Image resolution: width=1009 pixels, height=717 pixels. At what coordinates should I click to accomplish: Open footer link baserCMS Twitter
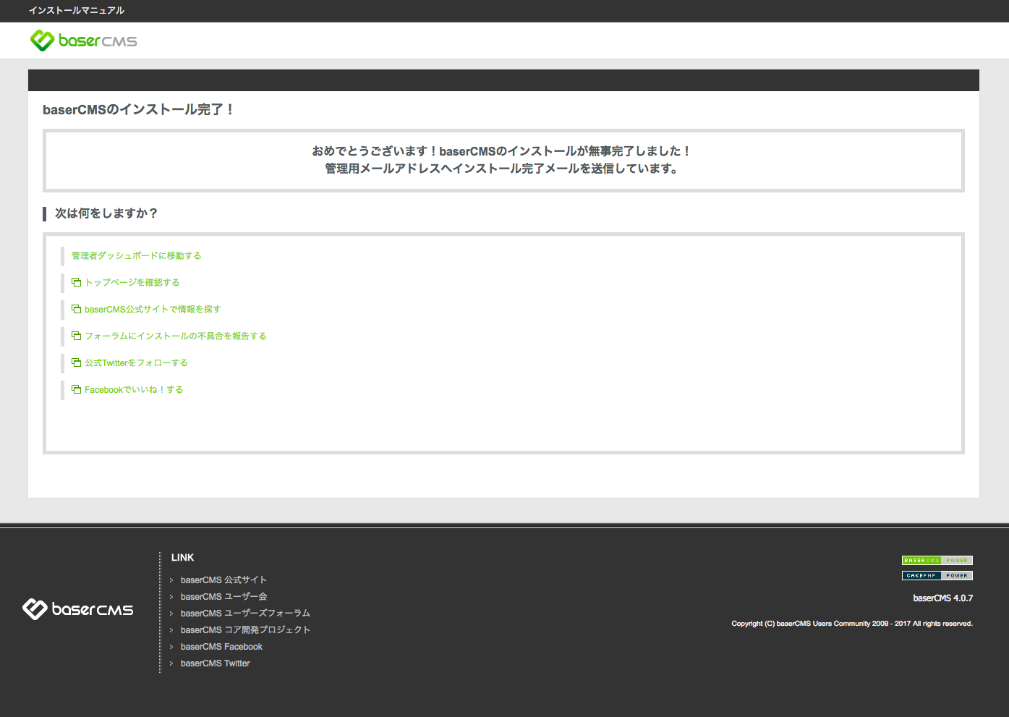click(x=215, y=663)
